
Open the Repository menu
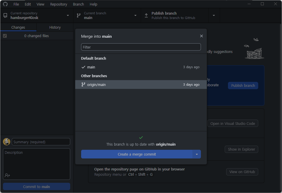[x=59, y=4]
